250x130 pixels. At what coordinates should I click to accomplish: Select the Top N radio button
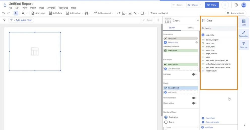tap(166, 122)
